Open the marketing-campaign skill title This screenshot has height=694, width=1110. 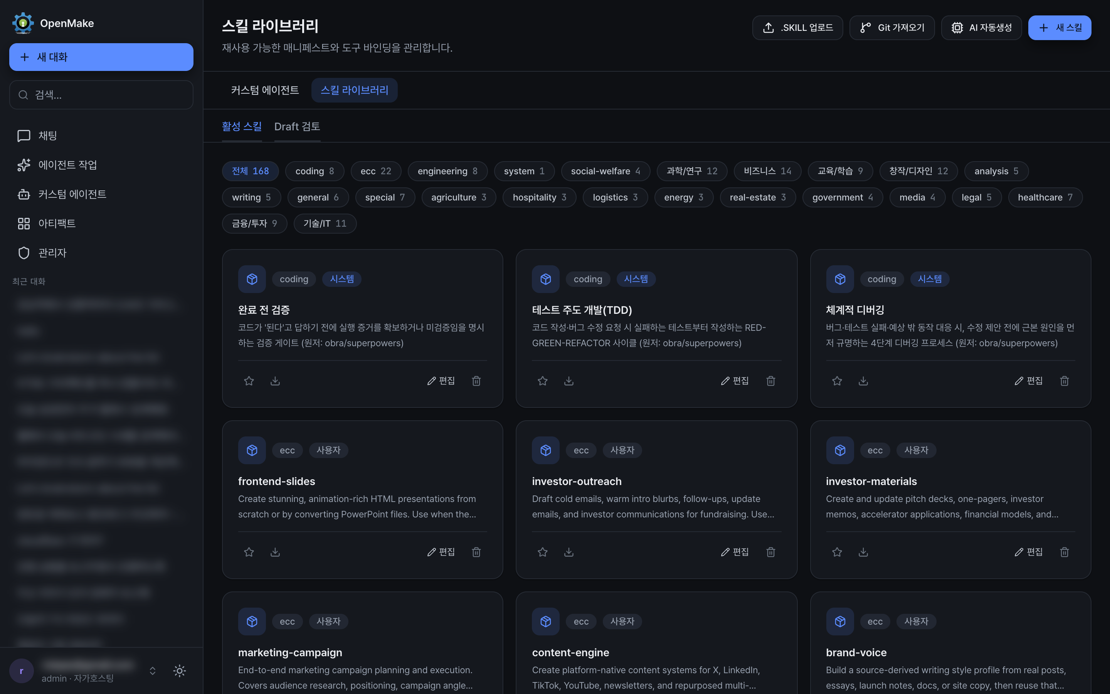point(290,652)
